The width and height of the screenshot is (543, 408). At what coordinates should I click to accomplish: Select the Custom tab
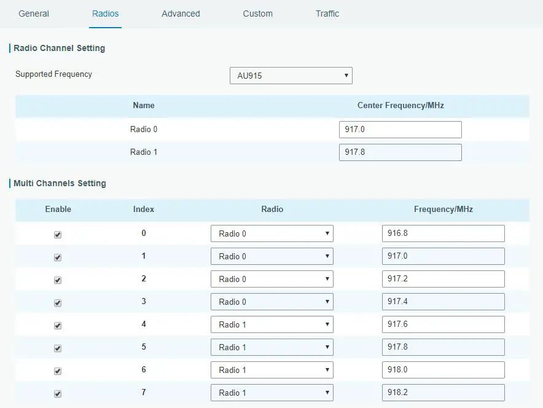pyautogui.click(x=257, y=14)
